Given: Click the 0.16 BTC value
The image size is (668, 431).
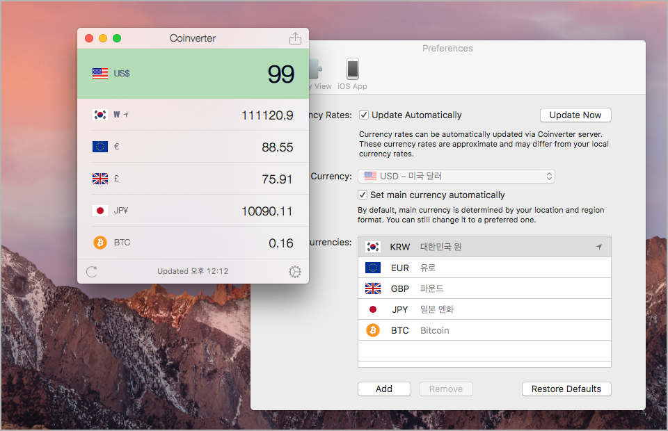Looking at the screenshot, I should click(280, 243).
